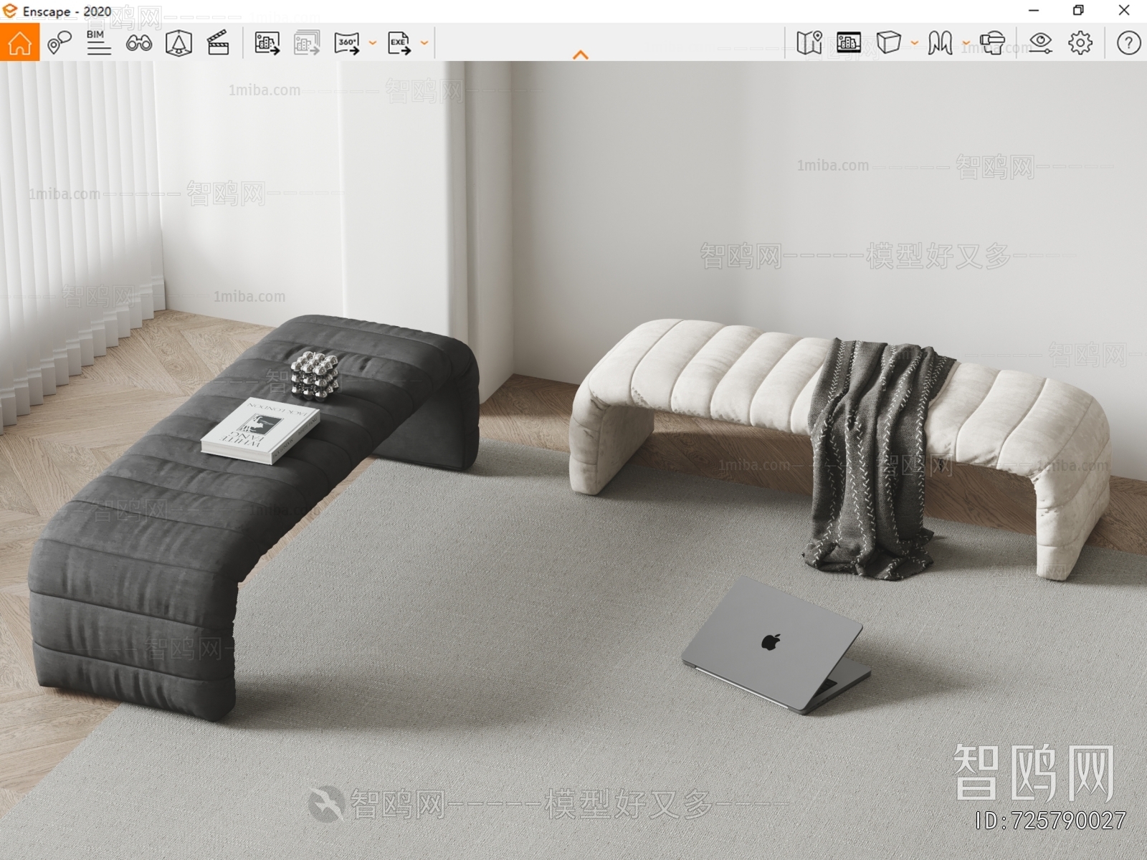Click the screenshot export icon
Screen dimensions: 1147x860
tap(267, 43)
